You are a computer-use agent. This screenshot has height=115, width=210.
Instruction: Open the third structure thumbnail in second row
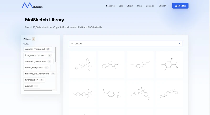[140, 94]
